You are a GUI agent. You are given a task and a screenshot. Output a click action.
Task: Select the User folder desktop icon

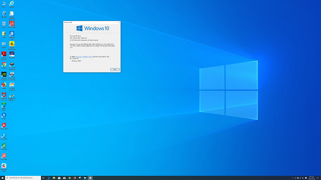4,34
